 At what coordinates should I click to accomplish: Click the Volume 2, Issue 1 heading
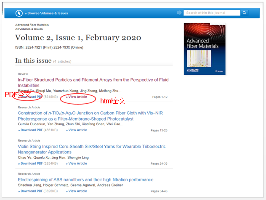(78, 37)
